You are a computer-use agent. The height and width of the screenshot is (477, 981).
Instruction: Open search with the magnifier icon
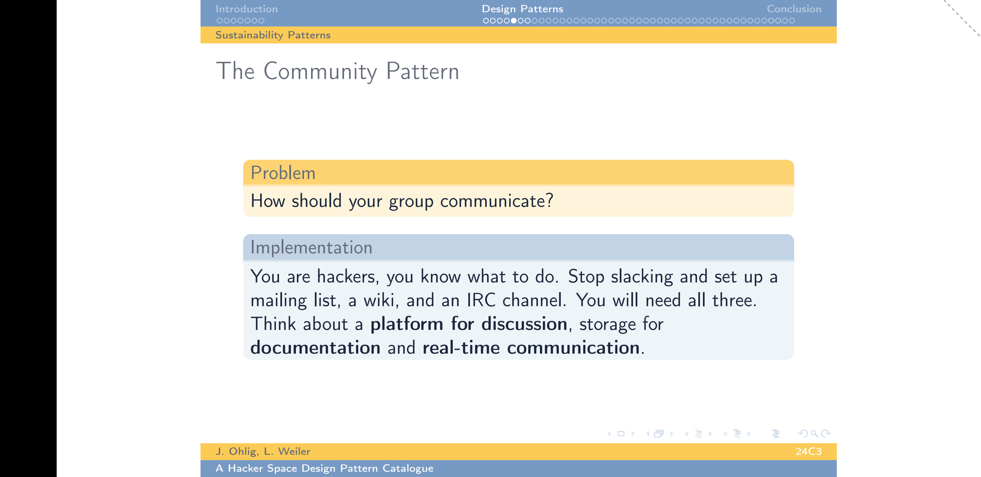[x=814, y=434]
